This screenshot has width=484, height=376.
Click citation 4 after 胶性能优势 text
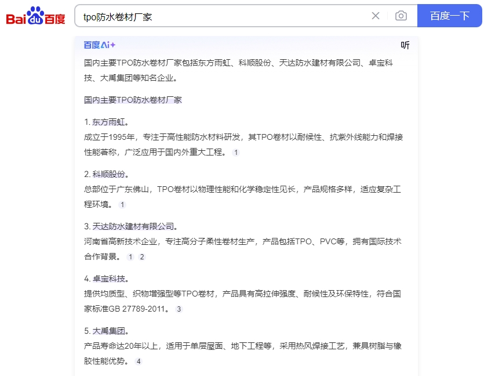tap(139, 361)
